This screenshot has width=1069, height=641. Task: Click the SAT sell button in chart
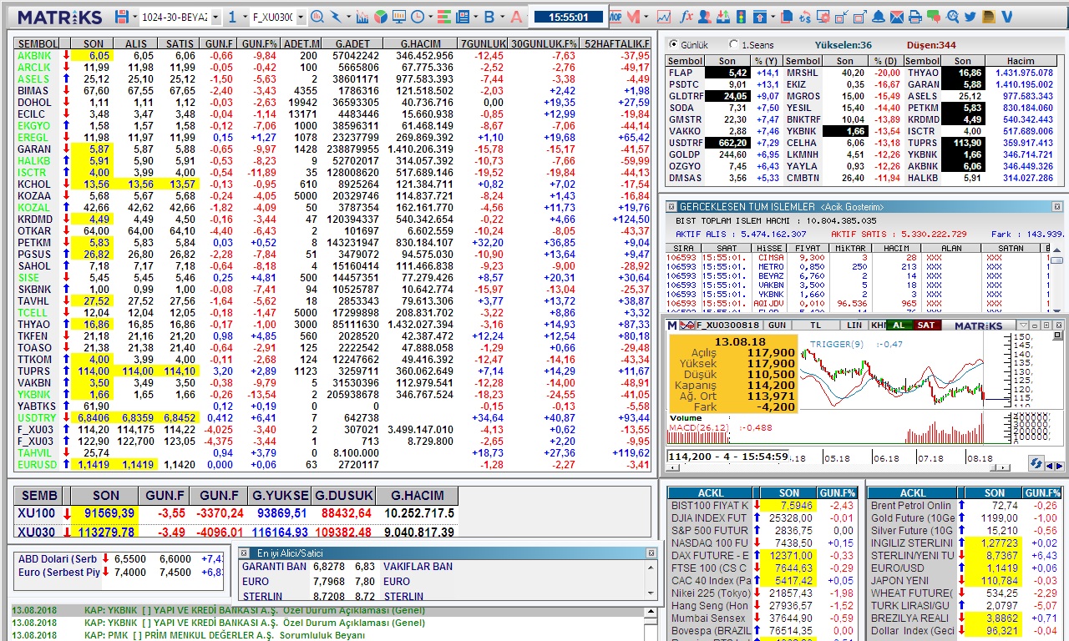(x=925, y=325)
